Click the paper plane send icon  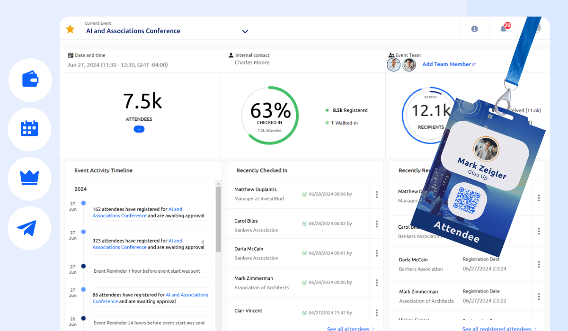(x=27, y=228)
